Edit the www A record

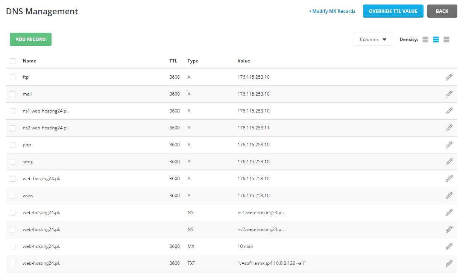click(449, 196)
